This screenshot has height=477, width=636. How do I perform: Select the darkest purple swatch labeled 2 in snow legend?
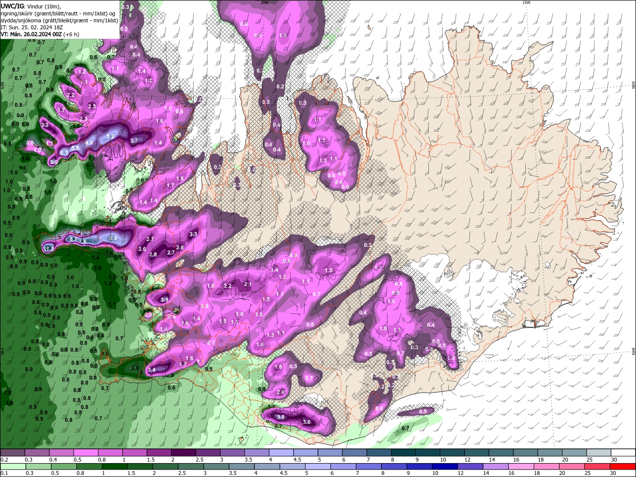pos(183,453)
